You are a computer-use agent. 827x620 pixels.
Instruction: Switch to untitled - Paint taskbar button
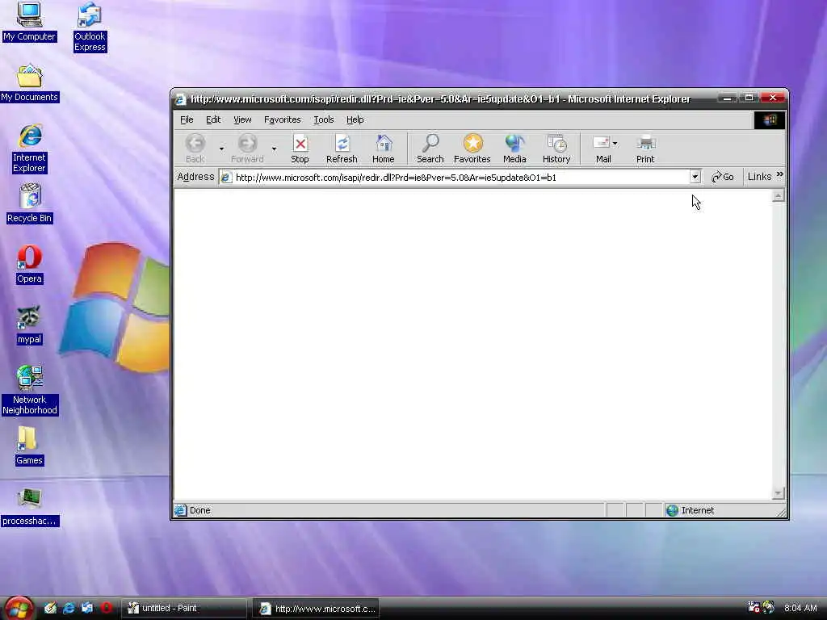(183, 609)
